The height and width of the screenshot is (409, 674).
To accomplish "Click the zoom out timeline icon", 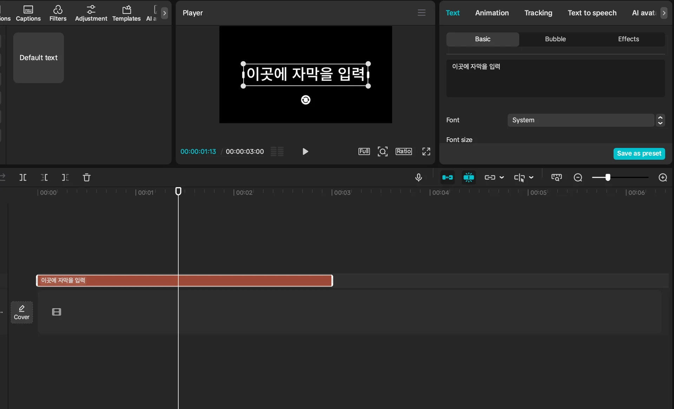I will (578, 177).
